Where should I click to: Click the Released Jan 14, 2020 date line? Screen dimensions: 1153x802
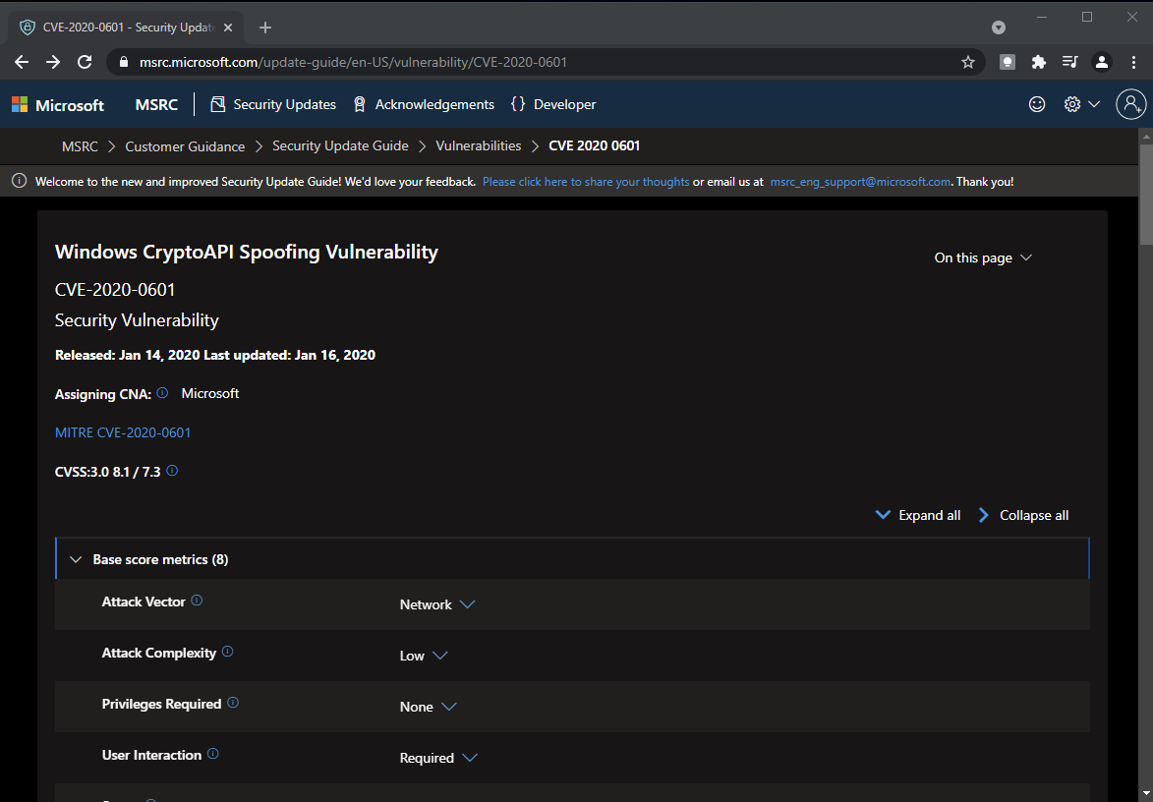(x=214, y=355)
